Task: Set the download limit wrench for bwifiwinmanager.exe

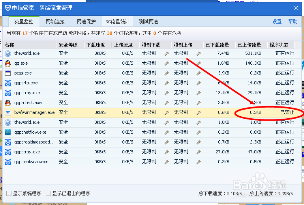Action: pos(167,113)
